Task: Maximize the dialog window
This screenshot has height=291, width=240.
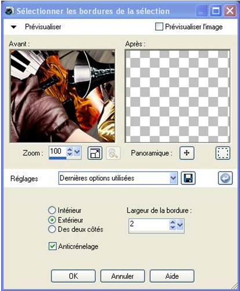Action: pos(216,10)
